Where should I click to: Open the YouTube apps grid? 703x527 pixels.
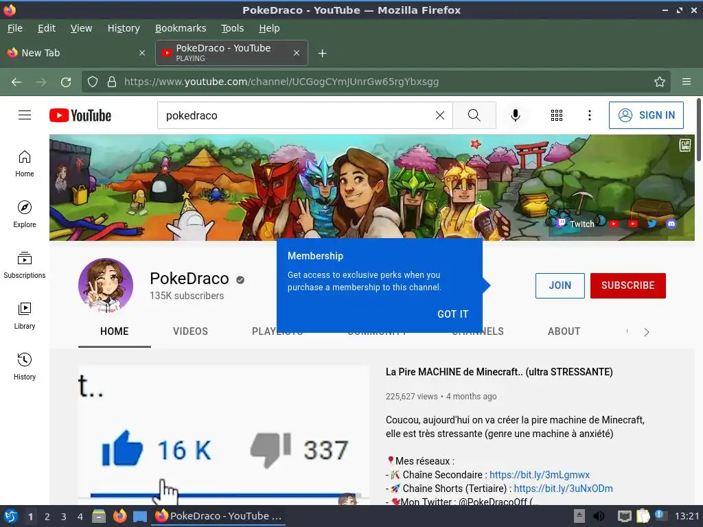pyautogui.click(x=556, y=115)
